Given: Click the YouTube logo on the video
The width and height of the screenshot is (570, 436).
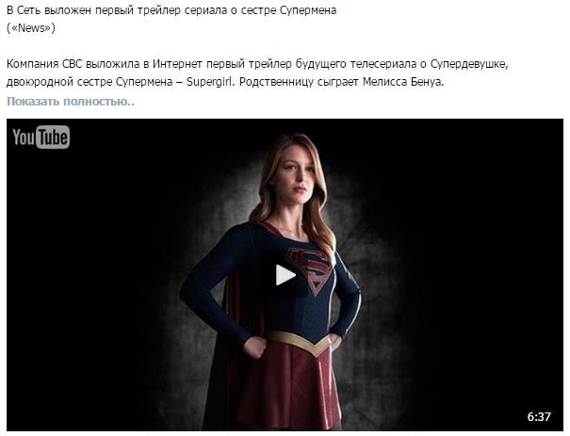Looking at the screenshot, I should click(x=41, y=137).
